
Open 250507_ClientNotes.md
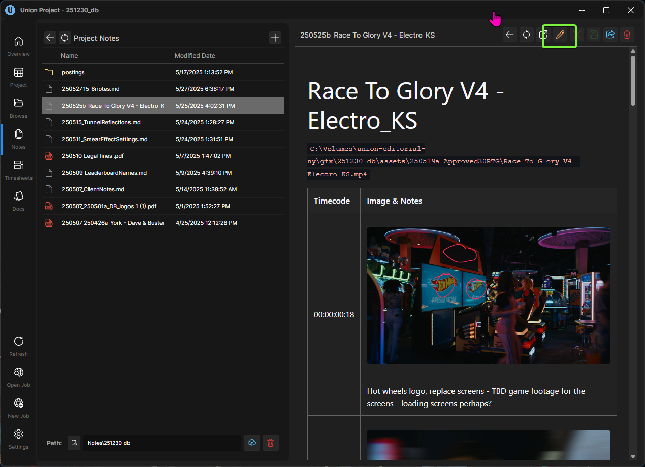[x=163, y=189]
